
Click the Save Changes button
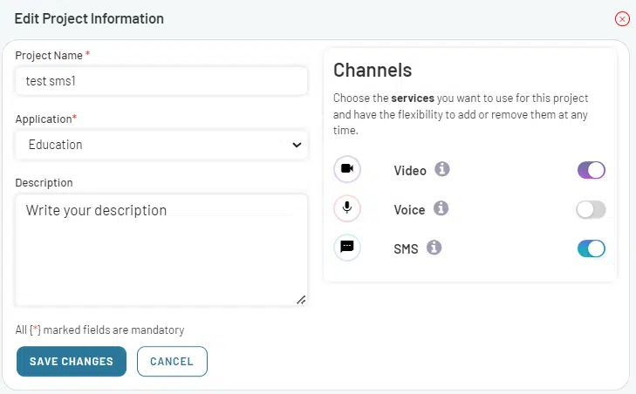[x=72, y=361]
